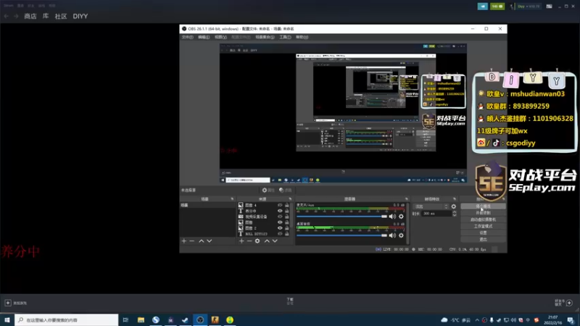Expand hidden system tray icons chevron
Viewport: 580px width, 326px height.
(x=477, y=320)
